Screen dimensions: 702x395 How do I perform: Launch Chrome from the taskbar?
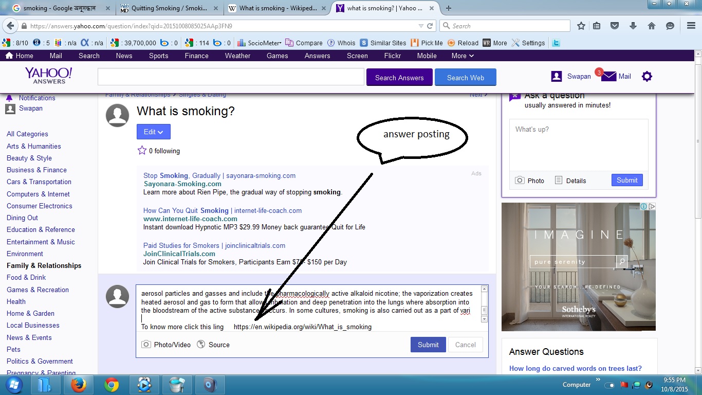coord(112,385)
